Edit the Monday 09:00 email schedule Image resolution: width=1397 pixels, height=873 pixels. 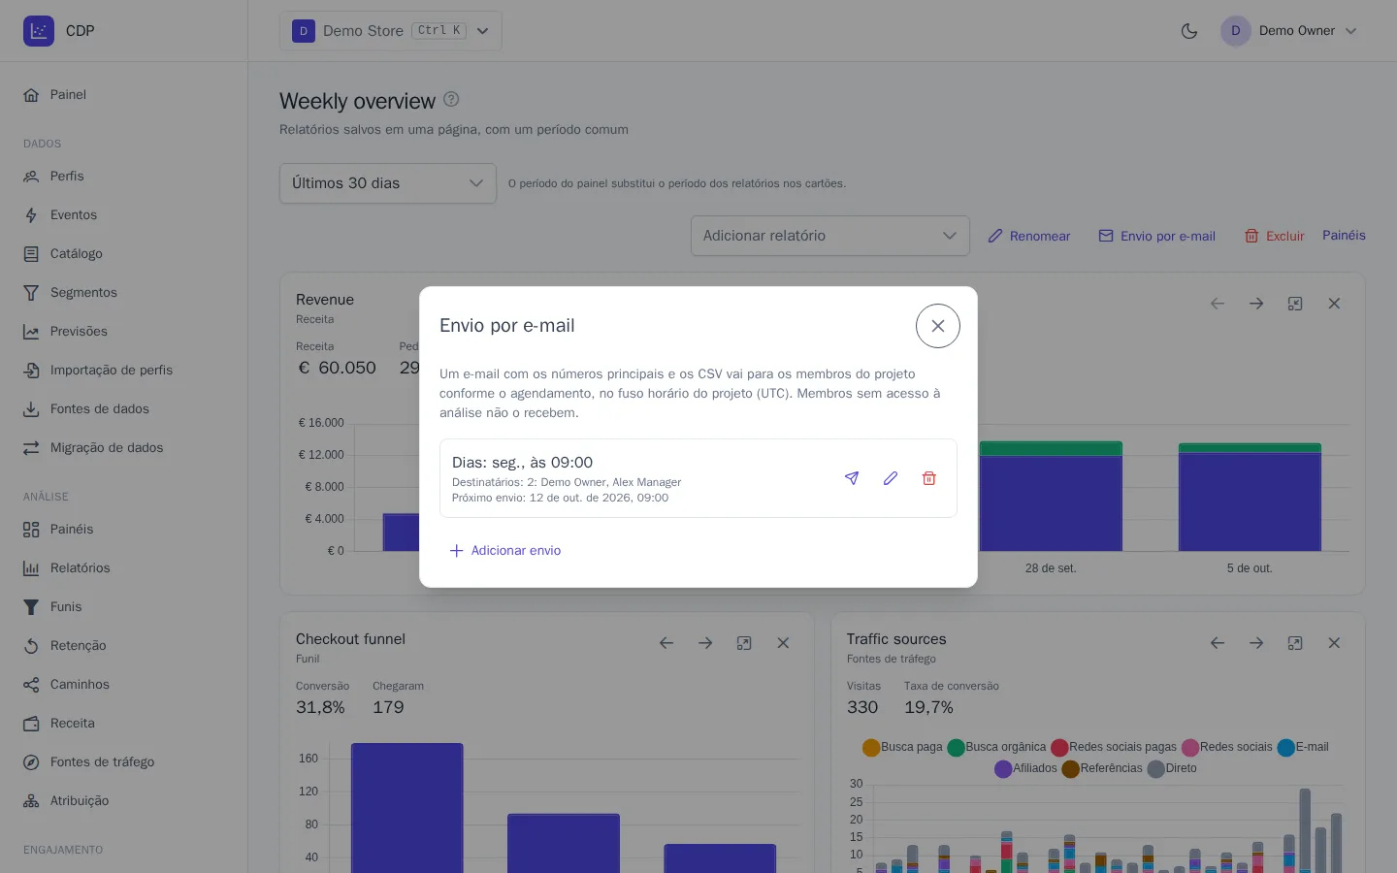point(891,478)
